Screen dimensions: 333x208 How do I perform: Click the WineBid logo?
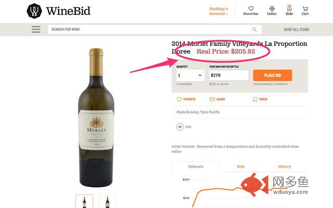[59, 11]
